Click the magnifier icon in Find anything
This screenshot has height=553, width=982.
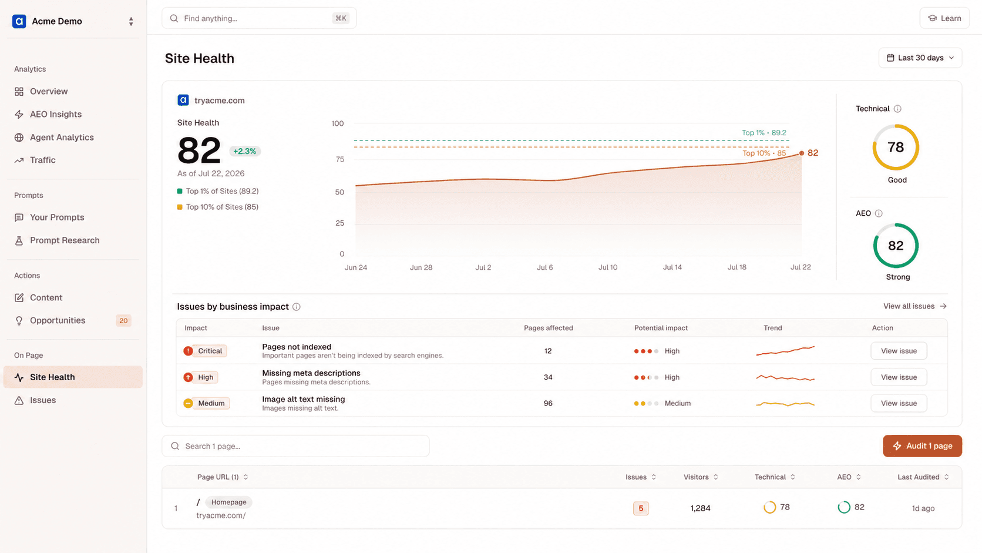click(x=174, y=18)
